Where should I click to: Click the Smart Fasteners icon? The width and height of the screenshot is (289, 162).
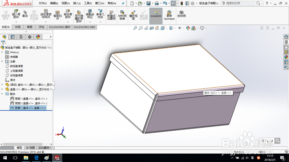point(58,15)
